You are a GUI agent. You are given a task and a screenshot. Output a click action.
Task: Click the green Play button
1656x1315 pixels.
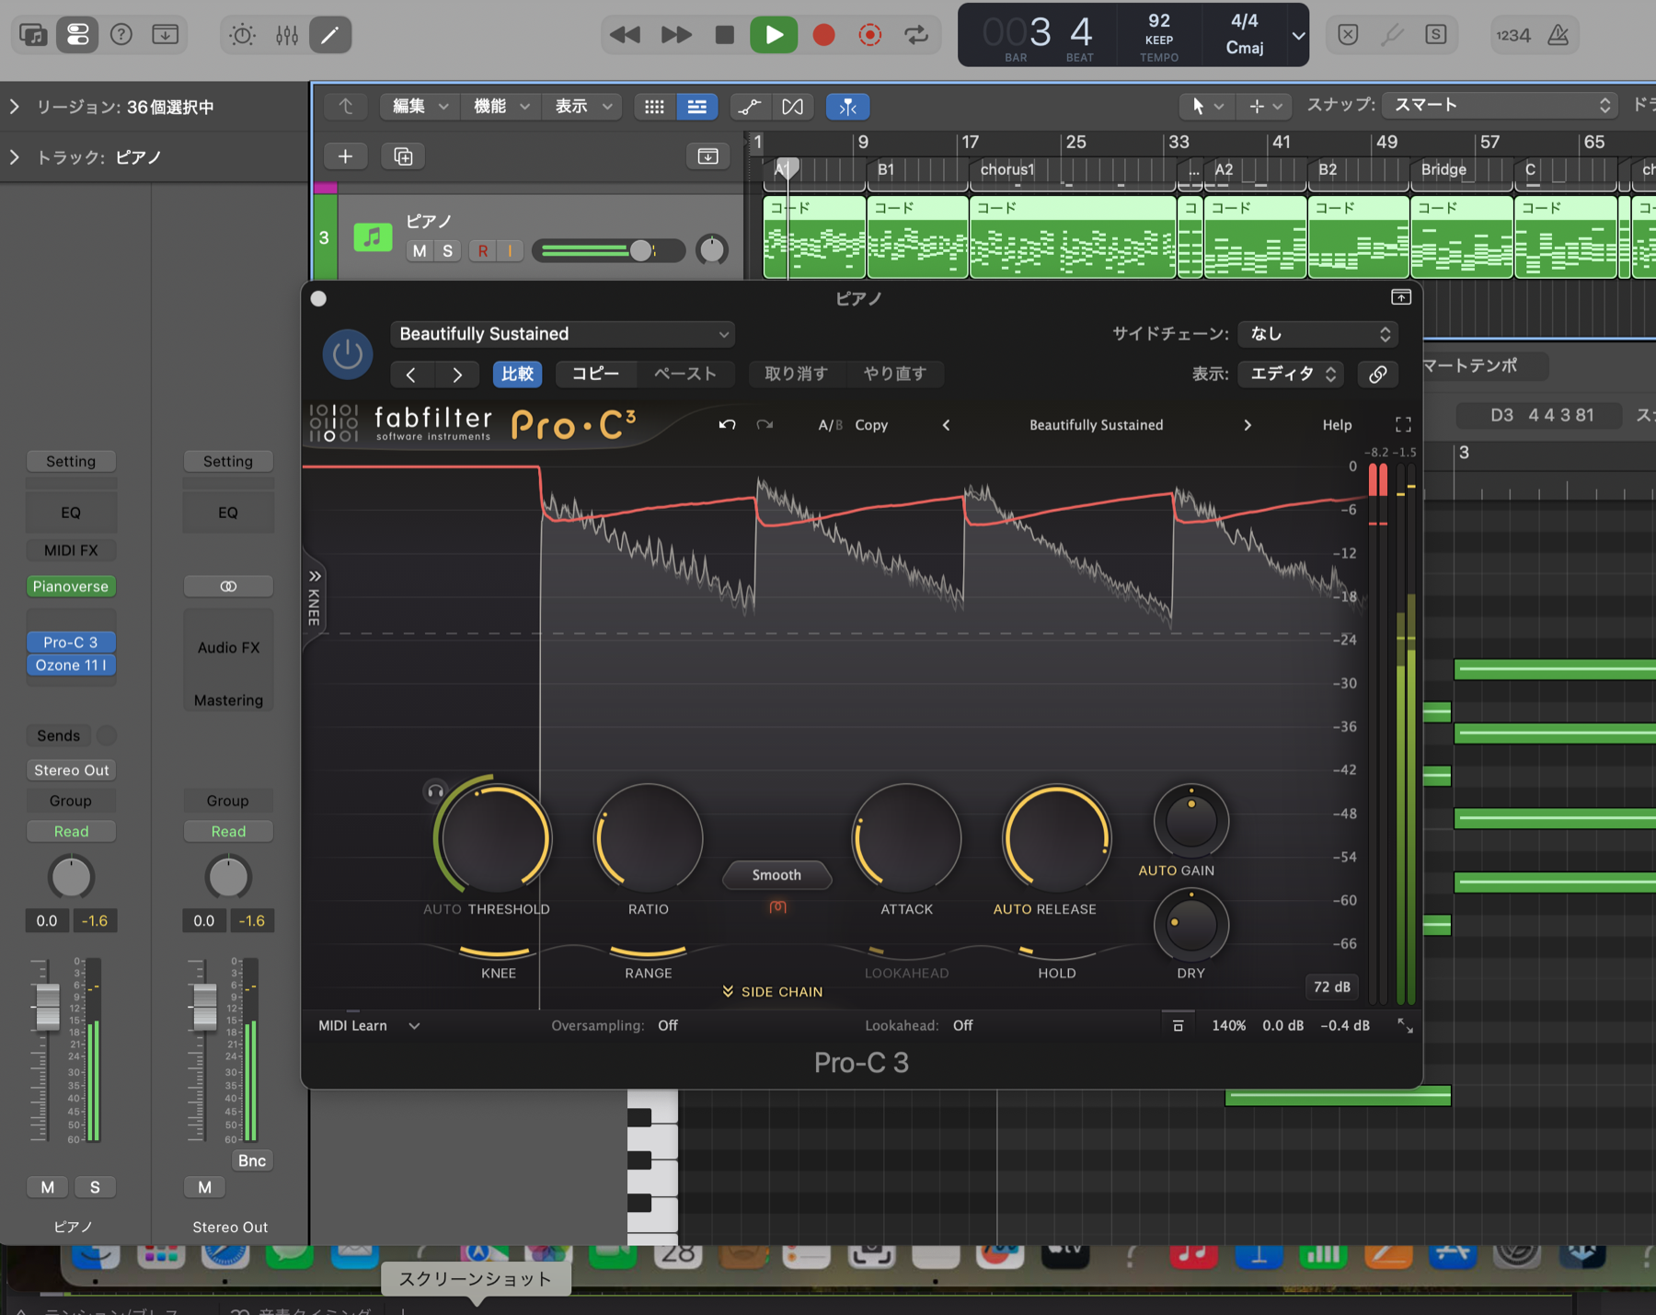pyautogui.click(x=774, y=35)
